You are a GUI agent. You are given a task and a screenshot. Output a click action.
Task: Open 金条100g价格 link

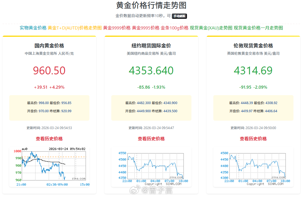(x=174, y=28)
